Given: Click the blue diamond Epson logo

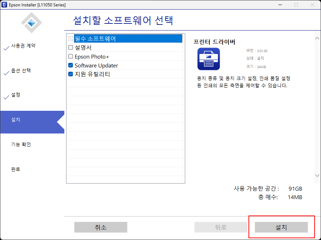Looking at the screenshot, I should tap(32, 23).
